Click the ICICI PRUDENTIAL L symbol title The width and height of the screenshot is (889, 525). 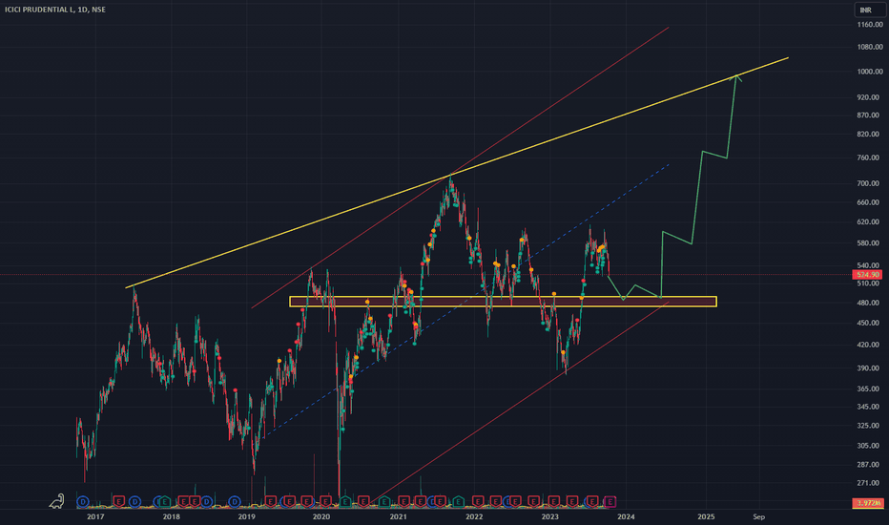(x=40, y=10)
